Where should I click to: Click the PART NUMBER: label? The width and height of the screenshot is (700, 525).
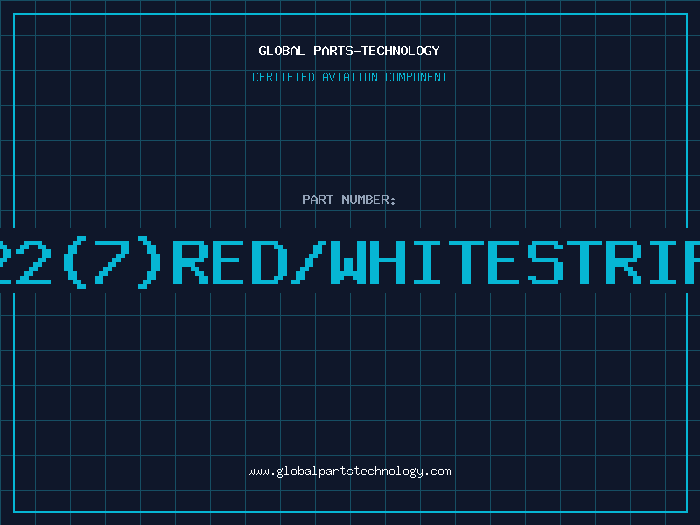pos(349,199)
